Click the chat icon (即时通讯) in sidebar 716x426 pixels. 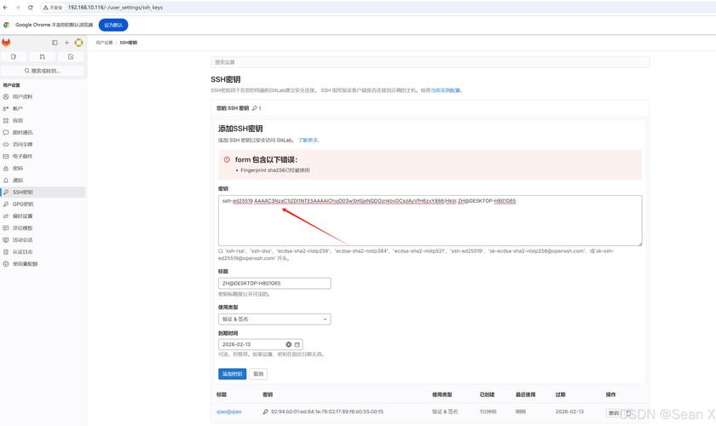click(6, 132)
